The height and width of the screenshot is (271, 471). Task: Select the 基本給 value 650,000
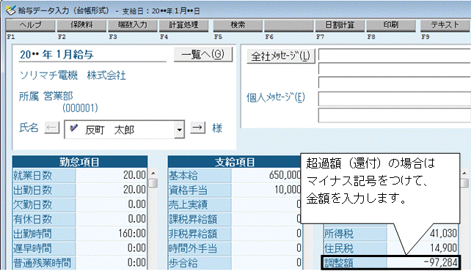[x=266, y=175]
